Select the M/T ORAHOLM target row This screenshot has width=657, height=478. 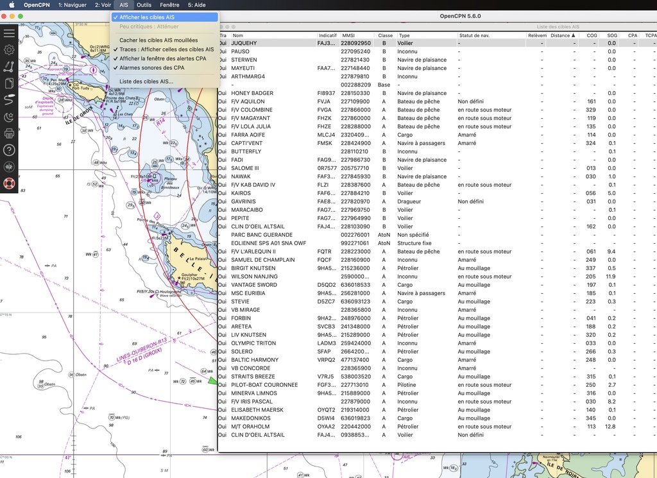tap(438, 427)
